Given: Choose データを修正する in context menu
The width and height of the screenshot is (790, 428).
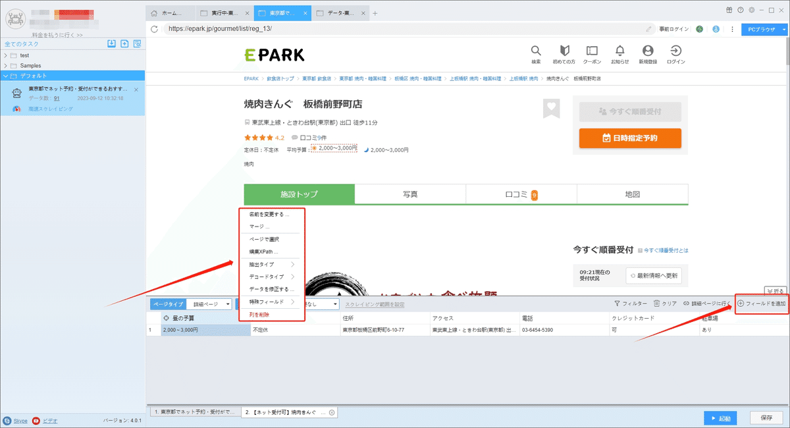Looking at the screenshot, I should coord(271,289).
